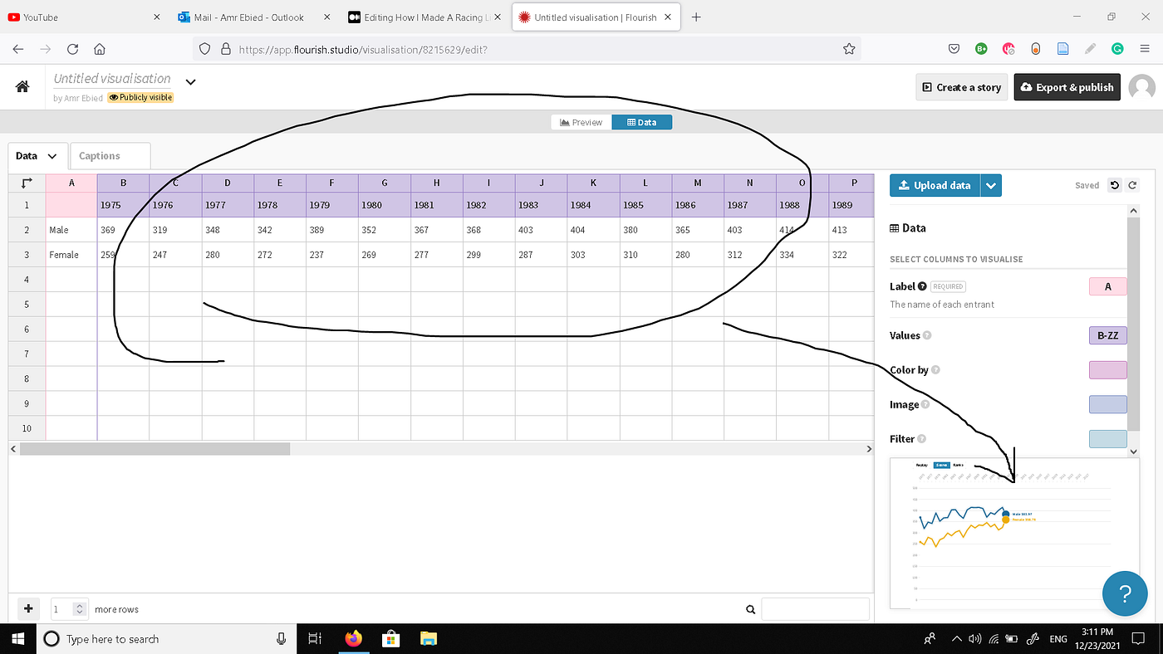Image resolution: width=1163 pixels, height=654 pixels.
Task: Open a new browser tab
Action: pyautogui.click(x=696, y=17)
